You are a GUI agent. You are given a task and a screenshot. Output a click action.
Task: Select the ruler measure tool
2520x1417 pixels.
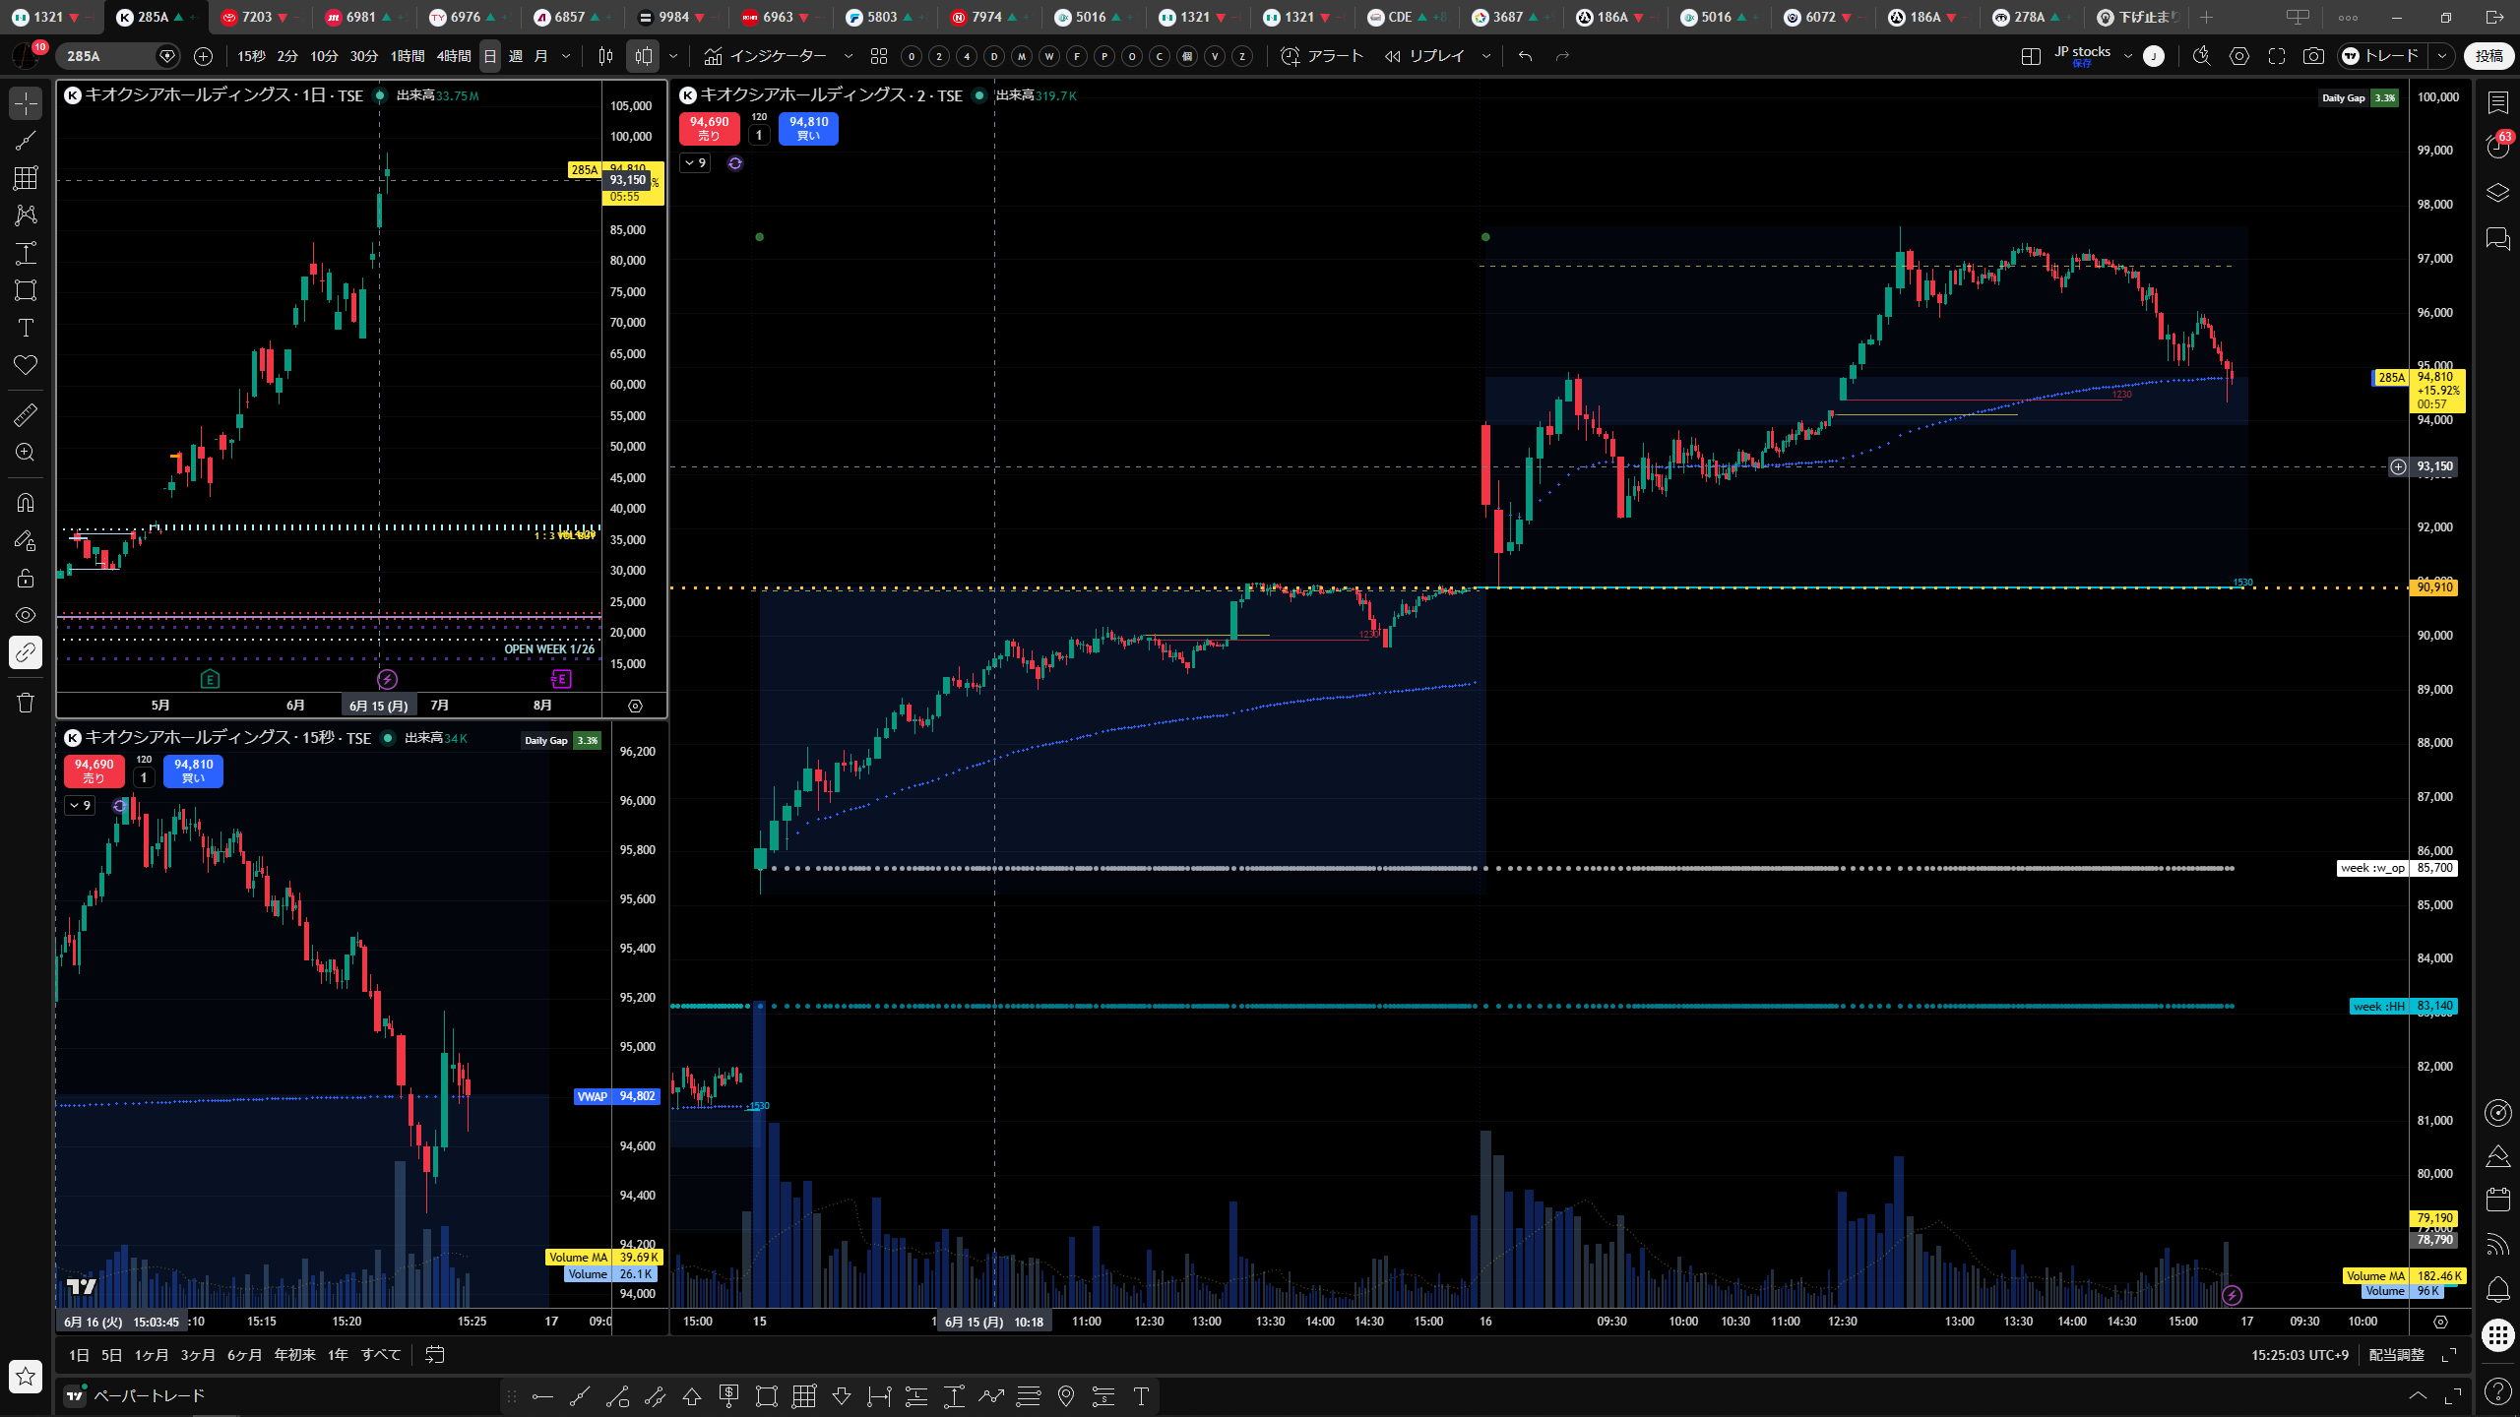[26, 415]
